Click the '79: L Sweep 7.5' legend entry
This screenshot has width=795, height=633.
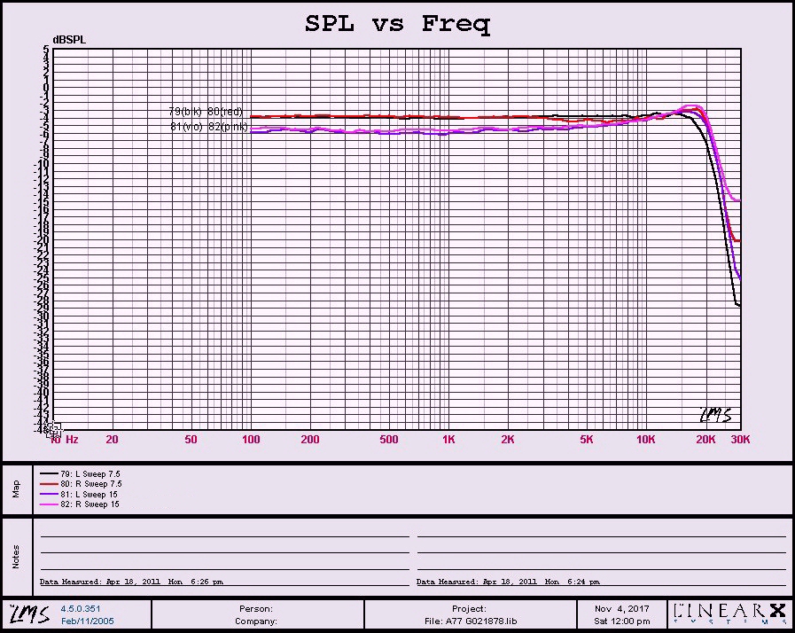90,474
